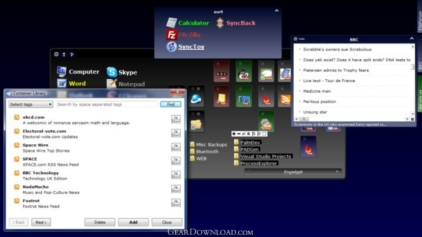
Task: Toggle the Auto checkbox in BBC widget
Action: click(295, 39)
